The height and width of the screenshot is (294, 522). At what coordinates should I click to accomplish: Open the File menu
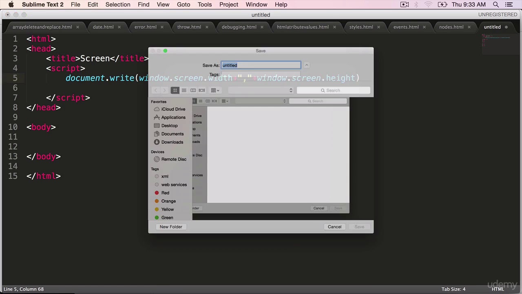75,4
